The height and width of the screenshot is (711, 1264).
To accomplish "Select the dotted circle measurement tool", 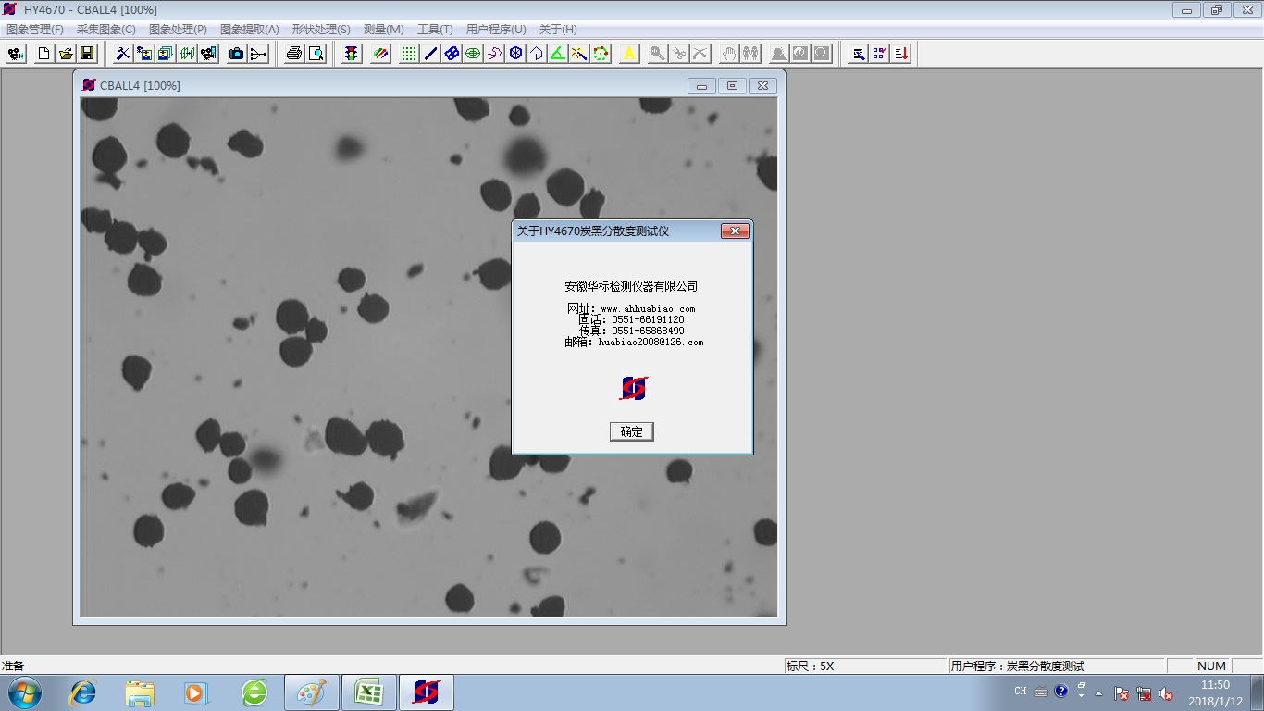I will click(x=601, y=54).
